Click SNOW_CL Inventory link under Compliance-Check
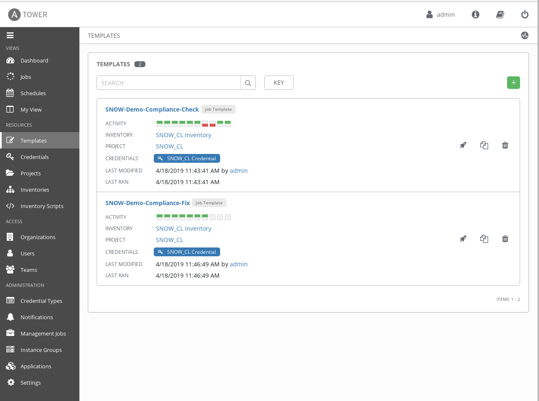The image size is (539, 401). 183,135
